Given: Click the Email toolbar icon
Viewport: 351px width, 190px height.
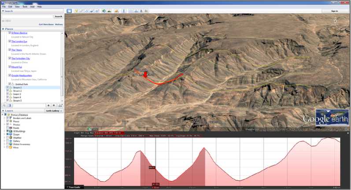Looking at the screenshot, I should coord(131,11).
